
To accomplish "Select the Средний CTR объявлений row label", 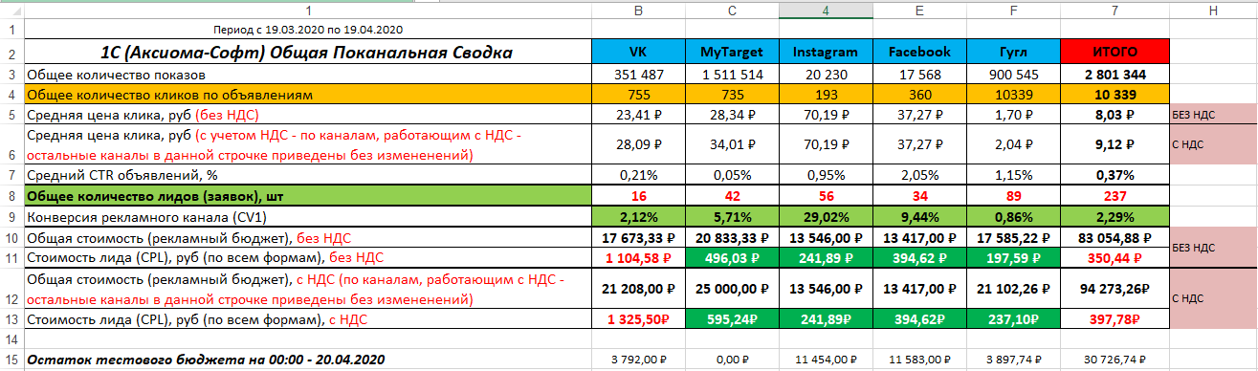I will pyautogui.click(x=308, y=175).
